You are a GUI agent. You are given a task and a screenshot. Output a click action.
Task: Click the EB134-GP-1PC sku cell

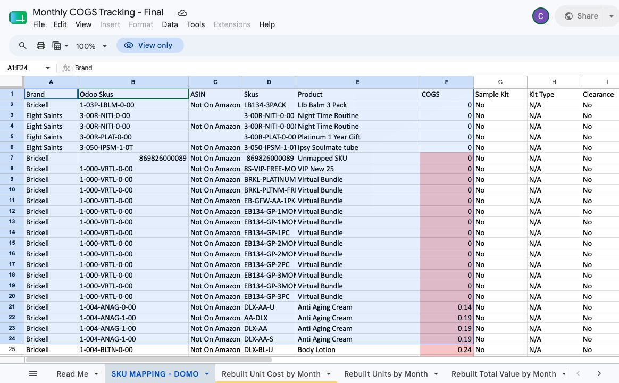[x=269, y=232]
